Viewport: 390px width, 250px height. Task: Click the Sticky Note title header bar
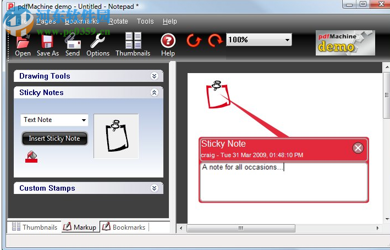tap(283, 149)
